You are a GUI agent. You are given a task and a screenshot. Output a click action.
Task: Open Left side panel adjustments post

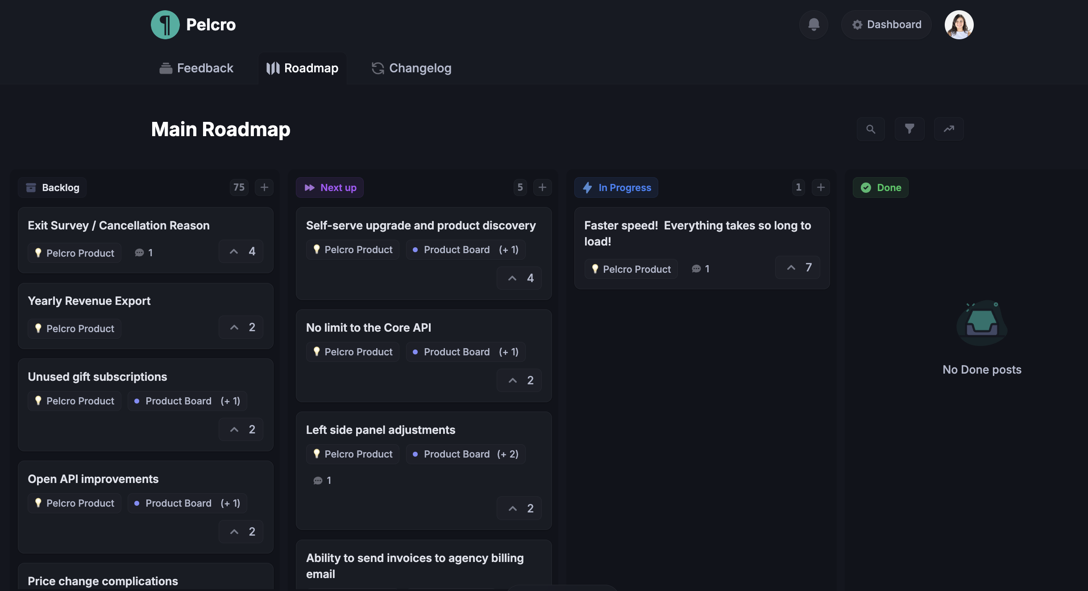[x=381, y=430]
